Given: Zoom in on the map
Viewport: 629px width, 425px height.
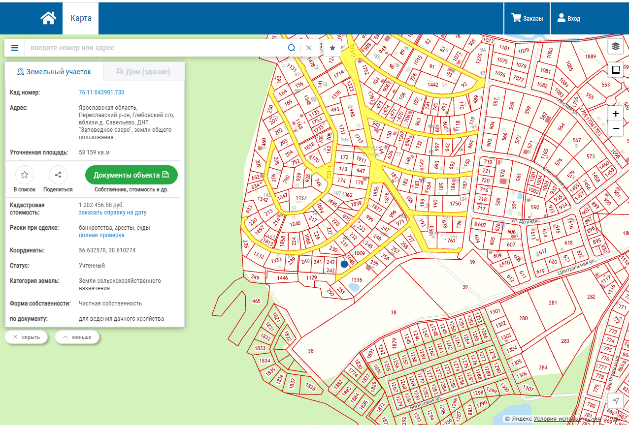Looking at the screenshot, I should [x=615, y=114].
